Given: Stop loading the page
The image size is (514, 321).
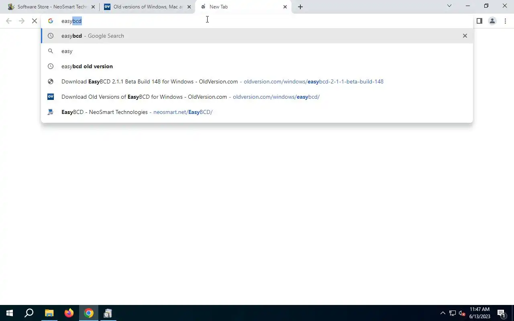Looking at the screenshot, I should point(35,21).
